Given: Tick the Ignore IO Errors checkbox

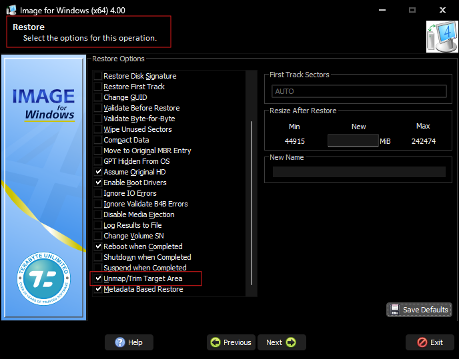Looking at the screenshot, I should point(98,193).
